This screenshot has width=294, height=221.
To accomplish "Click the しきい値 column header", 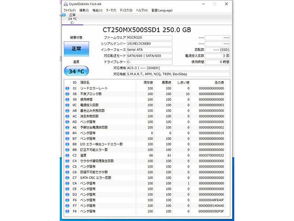I will click(x=183, y=82).
